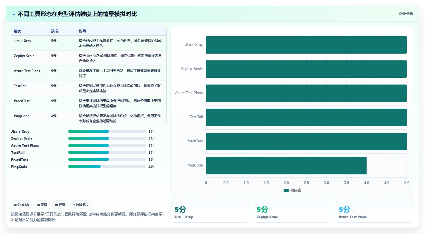Click the PingCode y-axis label in chart

[x=195, y=165]
